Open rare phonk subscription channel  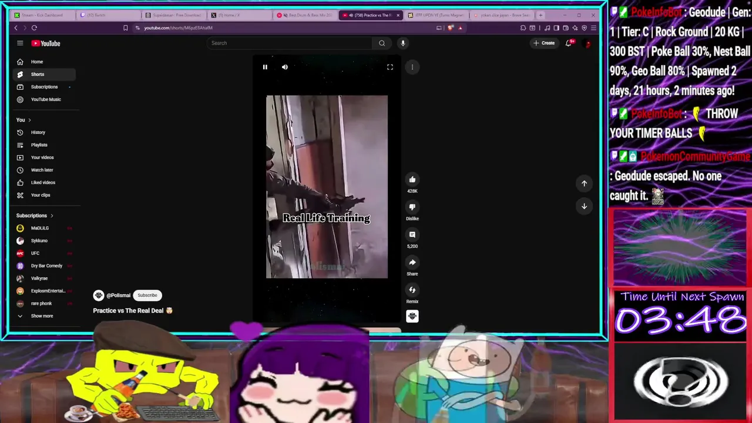tap(44, 304)
